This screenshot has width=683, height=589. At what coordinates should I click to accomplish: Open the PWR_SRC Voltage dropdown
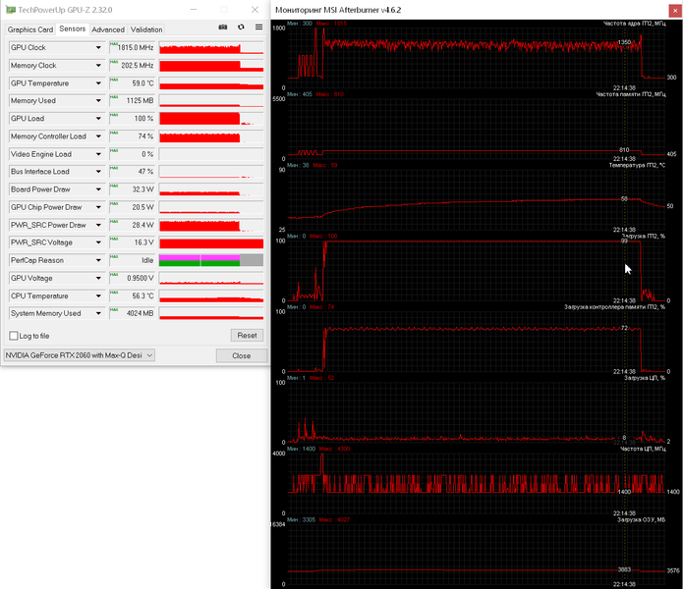tap(98, 242)
